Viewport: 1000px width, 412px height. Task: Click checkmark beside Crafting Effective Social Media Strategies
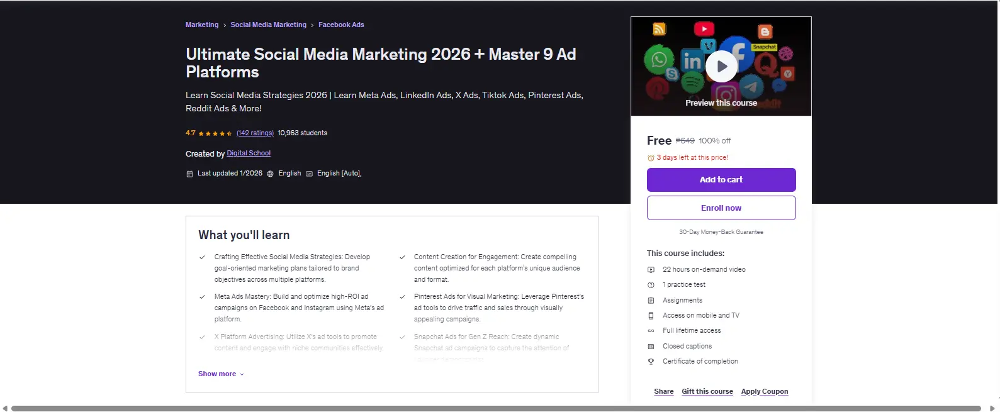[202, 257]
